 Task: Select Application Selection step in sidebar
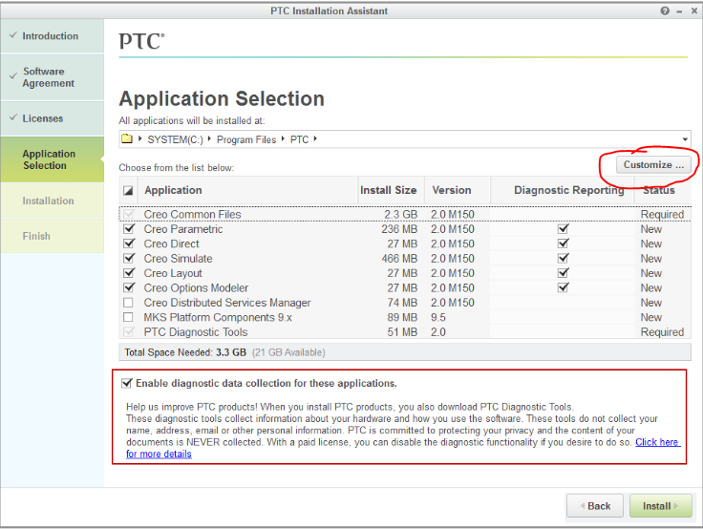point(53,159)
